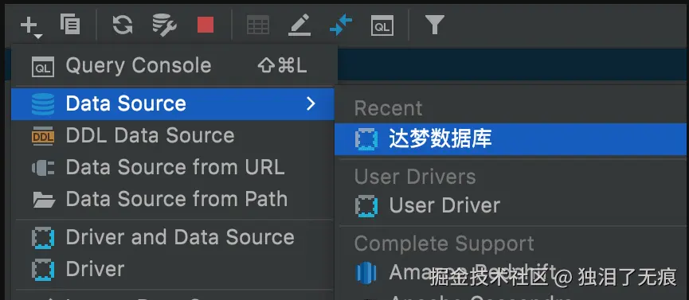The width and height of the screenshot is (689, 300).
Task: Click the Duplicate toolbar icon
Action: point(70,24)
